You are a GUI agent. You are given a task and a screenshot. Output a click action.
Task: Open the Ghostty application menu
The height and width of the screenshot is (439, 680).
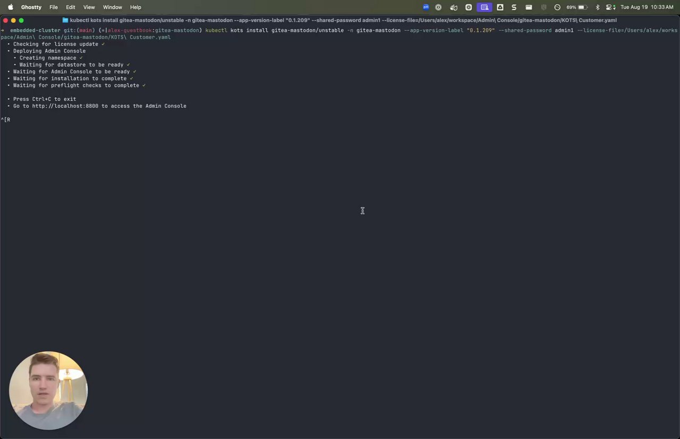31,7
